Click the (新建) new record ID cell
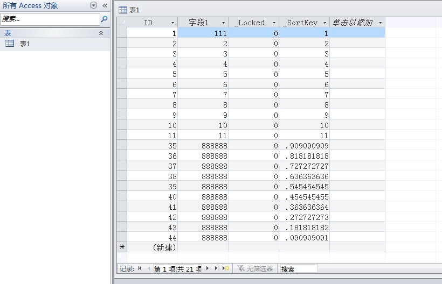This screenshot has height=284, width=442. 152,247
